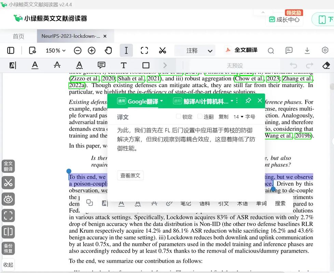The image size is (334, 273).
Task: Select the comment bubble annotation tool
Action: click(x=101, y=65)
